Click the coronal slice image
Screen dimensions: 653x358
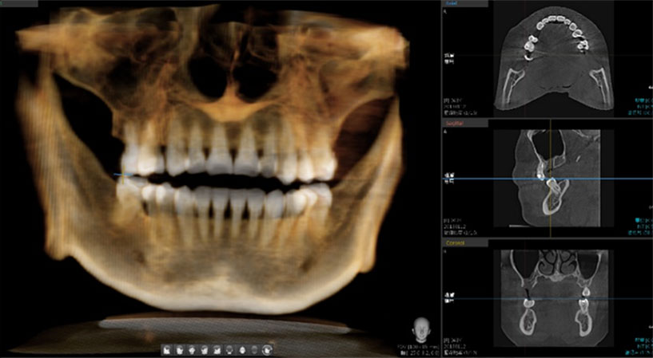click(x=551, y=297)
